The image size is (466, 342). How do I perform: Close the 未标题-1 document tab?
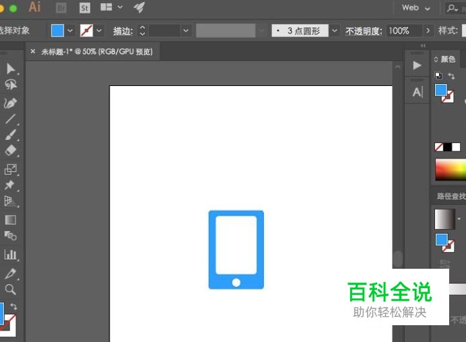[x=33, y=51]
